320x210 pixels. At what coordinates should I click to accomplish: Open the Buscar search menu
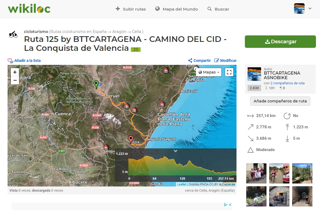tap(218, 9)
